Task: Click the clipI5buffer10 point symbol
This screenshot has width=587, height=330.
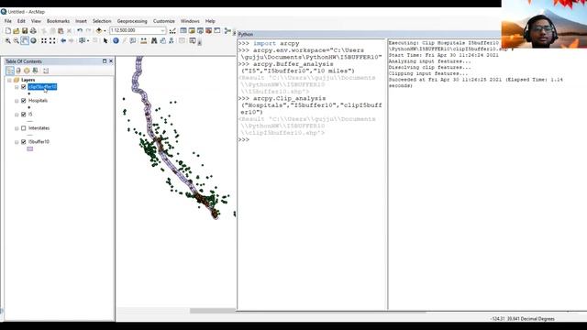Action: pos(29,93)
